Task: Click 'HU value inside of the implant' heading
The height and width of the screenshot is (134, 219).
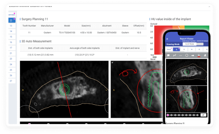Action: (171, 19)
